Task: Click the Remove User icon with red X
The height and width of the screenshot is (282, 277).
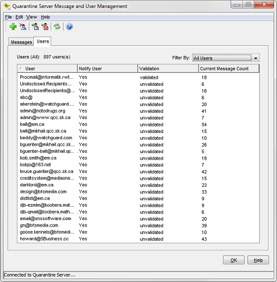Action: point(23,27)
